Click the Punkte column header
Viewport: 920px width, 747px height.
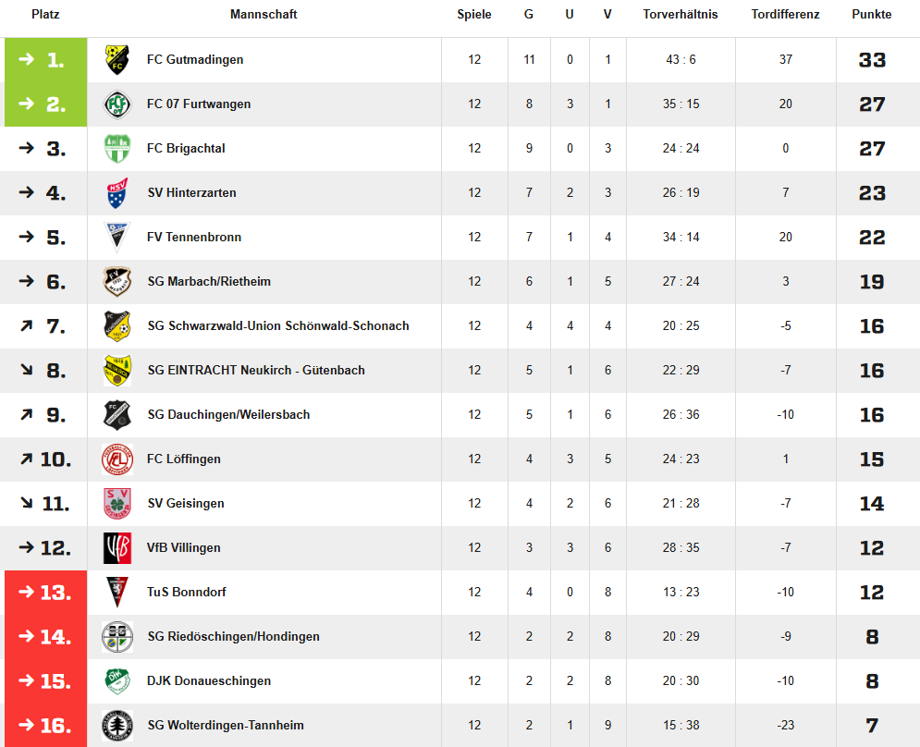871,15
